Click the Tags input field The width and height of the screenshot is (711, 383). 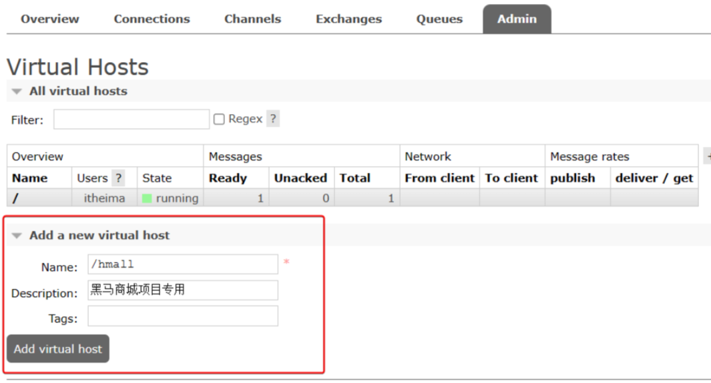click(182, 316)
